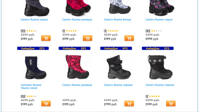
Task: View the black velcro-strap boot image
Action: (x=119, y=67)
